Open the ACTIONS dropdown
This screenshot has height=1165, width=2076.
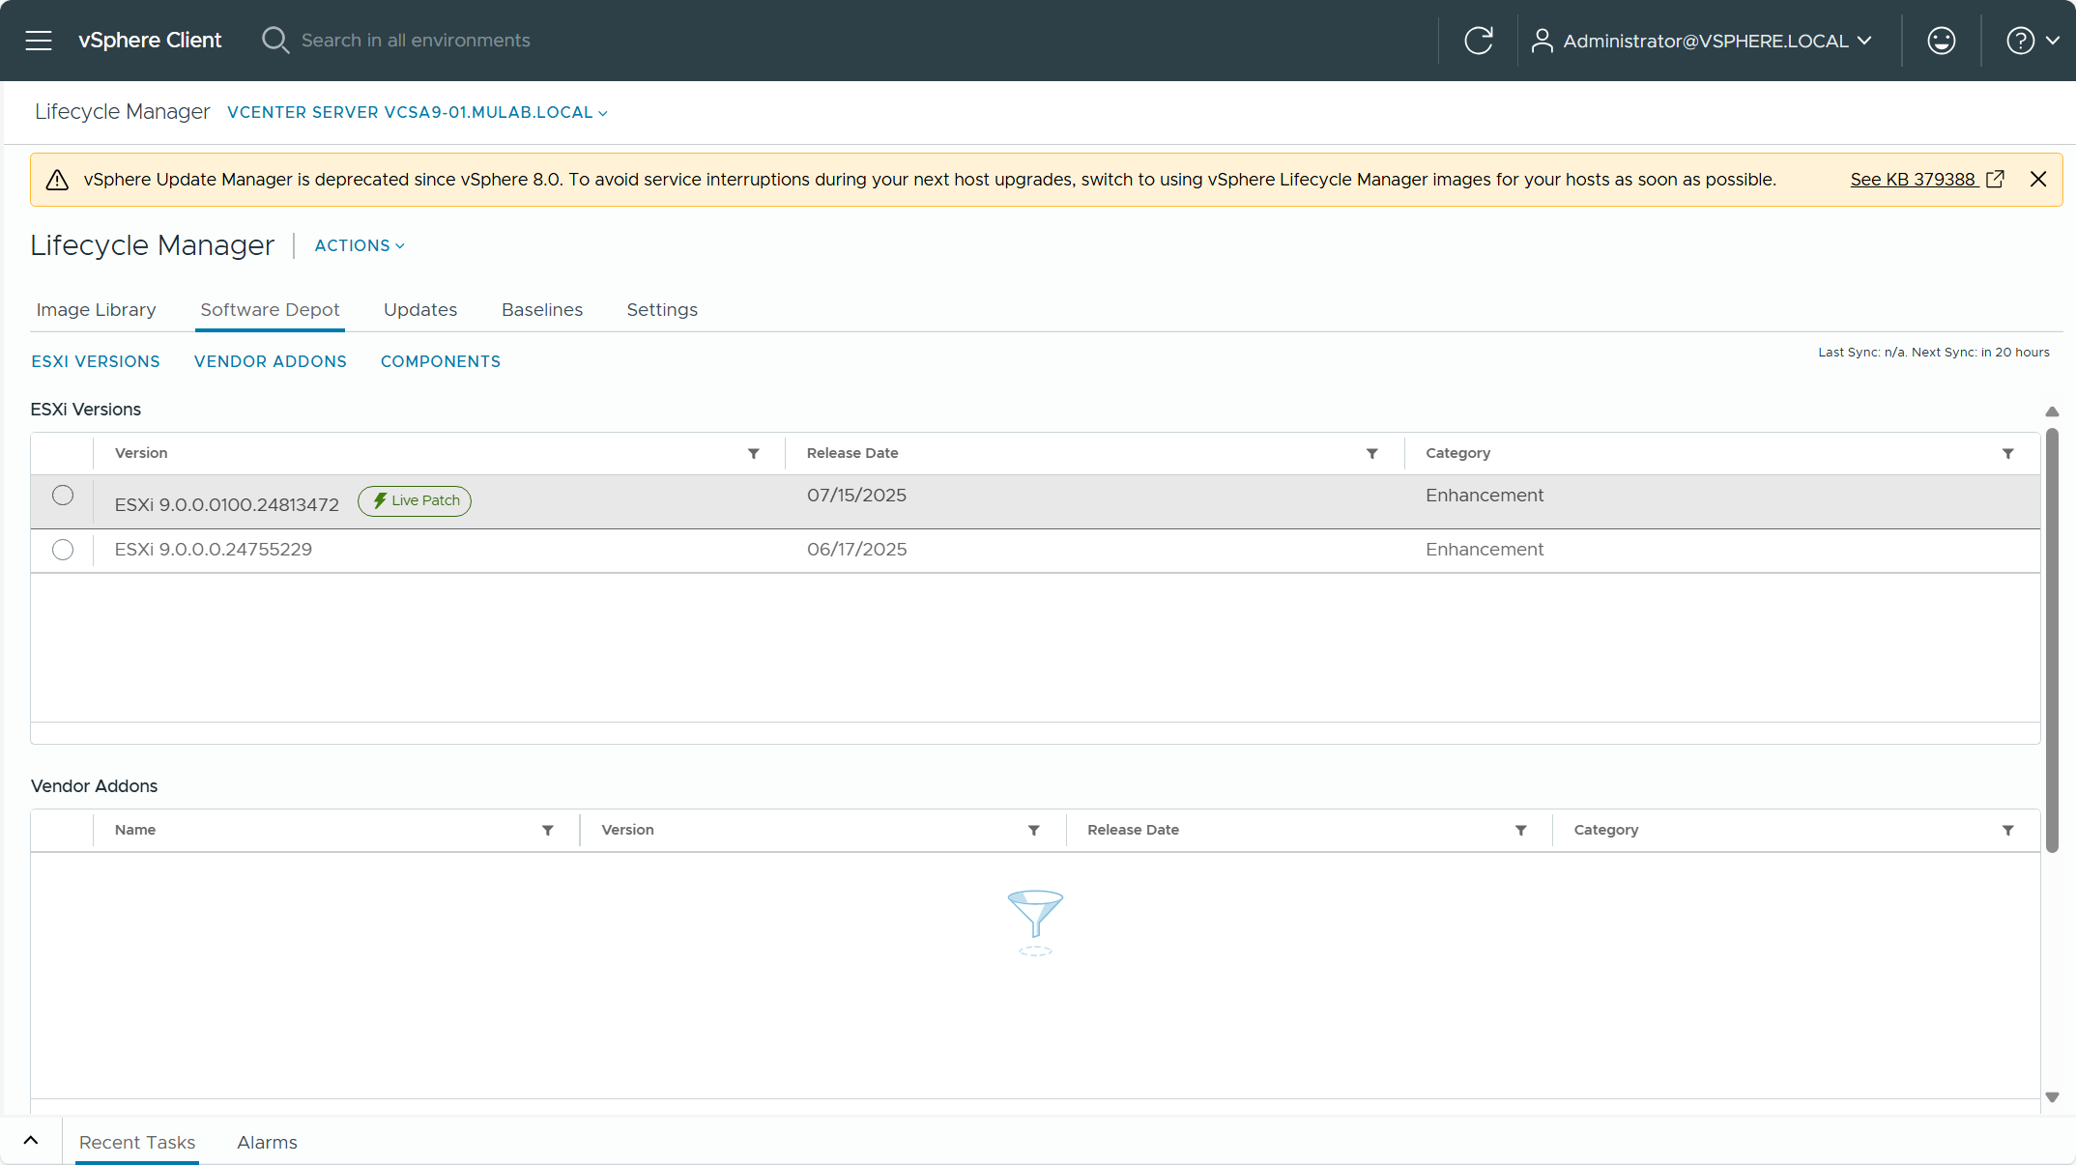359,246
